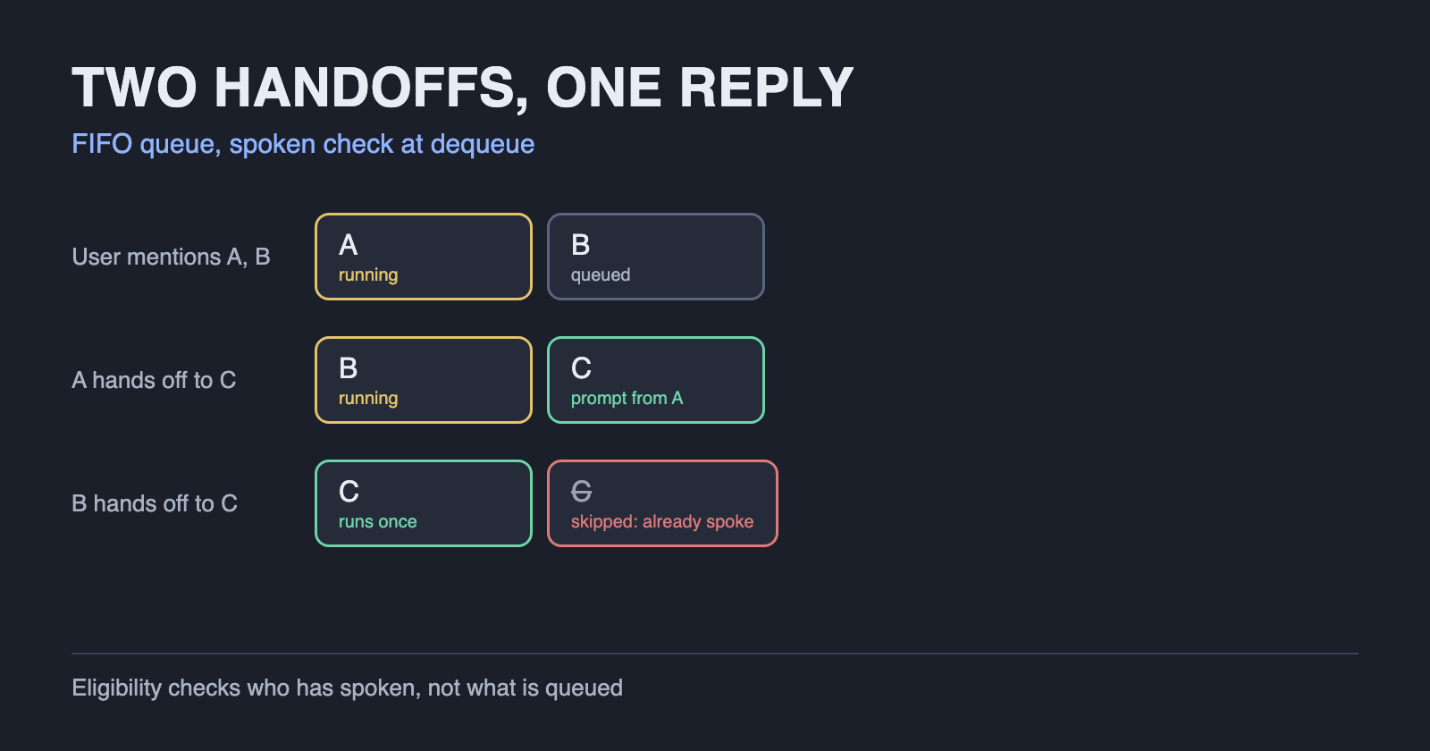
Task: Select the B hands off to C label
Action: (155, 503)
